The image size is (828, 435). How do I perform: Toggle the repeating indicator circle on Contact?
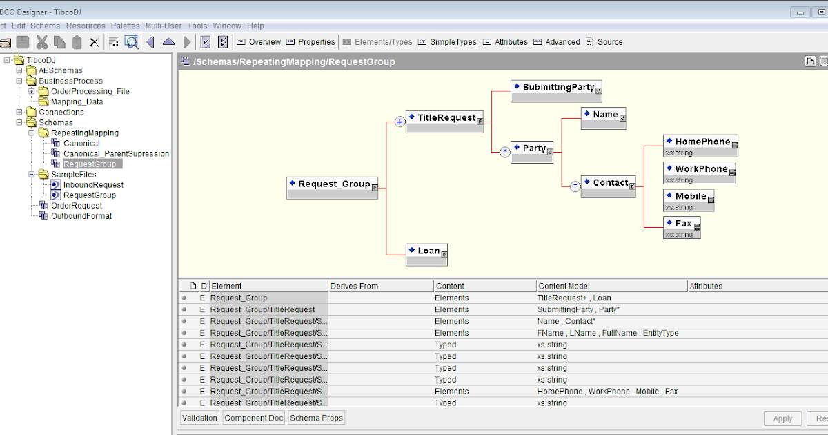[x=575, y=185]
